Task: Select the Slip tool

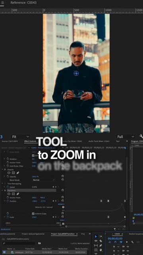Action: (96, 245)
